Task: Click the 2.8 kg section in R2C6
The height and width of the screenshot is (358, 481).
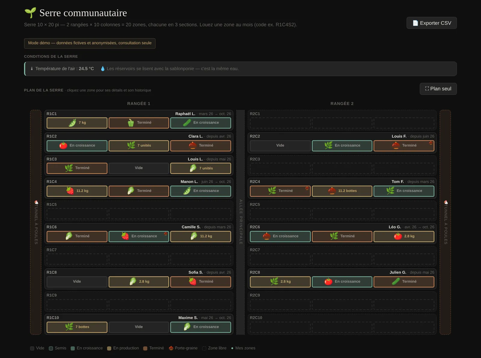Action: point(404,236)
